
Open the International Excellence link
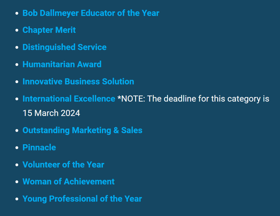click(x=69, y=99)
